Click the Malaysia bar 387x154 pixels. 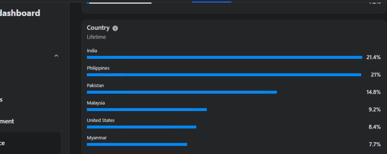coord(147,110)
